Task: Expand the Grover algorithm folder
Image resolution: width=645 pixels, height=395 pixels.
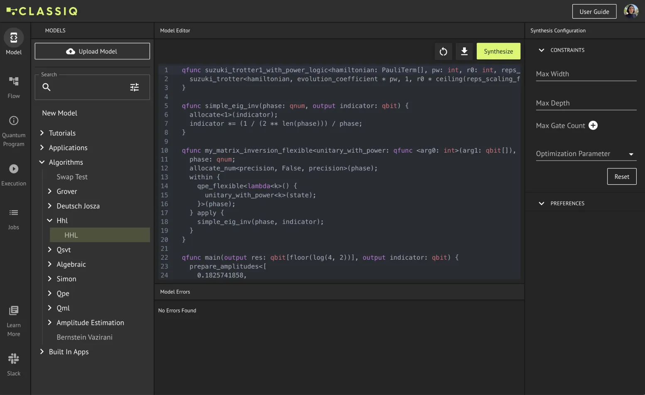Action: click(x=50, y=191)
